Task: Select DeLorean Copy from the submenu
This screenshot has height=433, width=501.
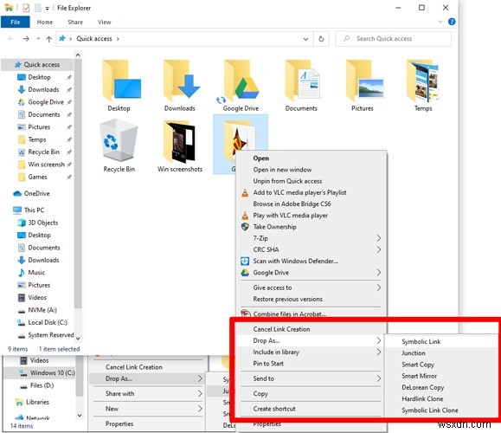Action: [423, 387]
